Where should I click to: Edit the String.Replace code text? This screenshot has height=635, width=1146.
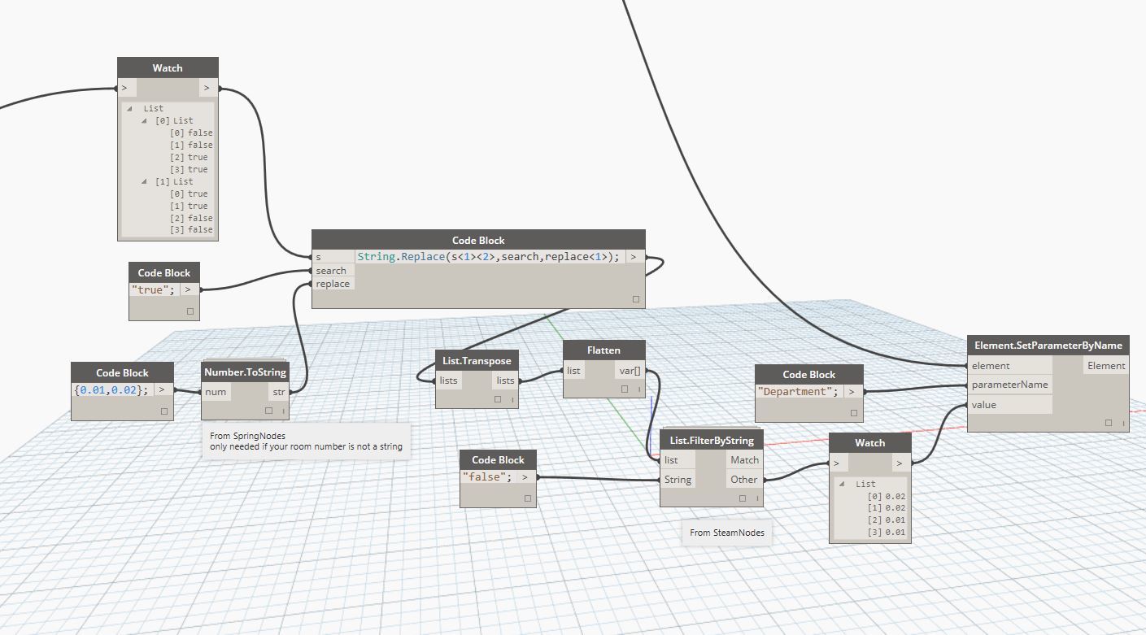tap(488, 257)
